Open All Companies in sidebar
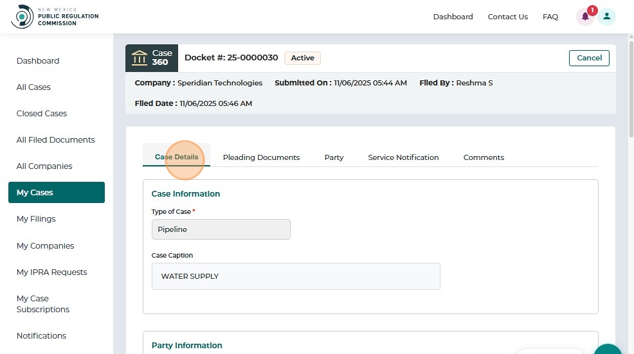 click(44, 166)
